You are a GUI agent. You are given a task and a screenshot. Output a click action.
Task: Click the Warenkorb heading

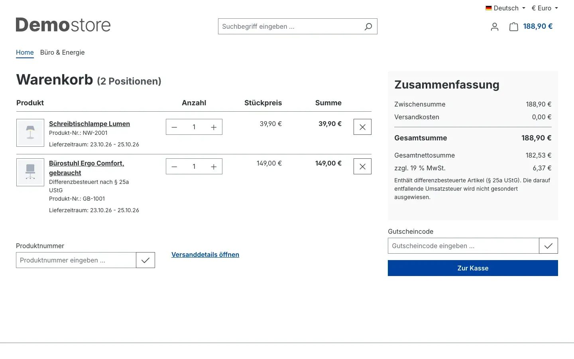click(x=55, y=80)
